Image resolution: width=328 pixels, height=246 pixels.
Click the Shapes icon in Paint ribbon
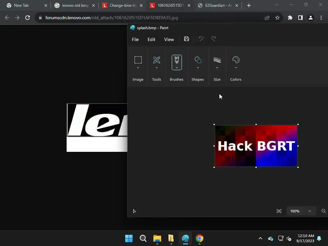(x=198, y=60)
